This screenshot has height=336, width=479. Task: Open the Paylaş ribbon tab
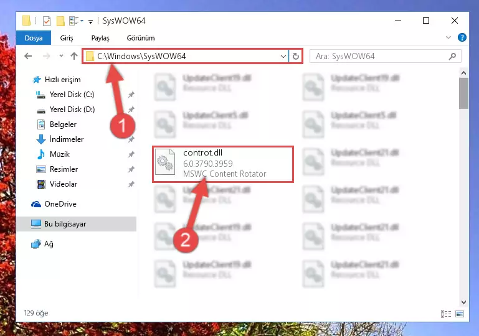coord(100,38)
